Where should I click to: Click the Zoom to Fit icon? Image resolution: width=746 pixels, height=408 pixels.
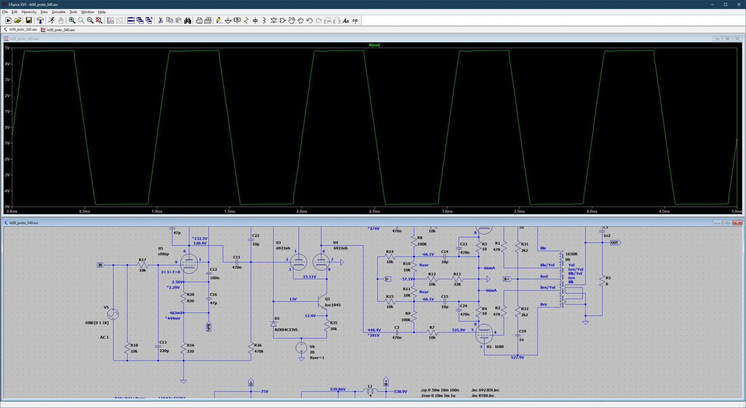pos(99,20)
